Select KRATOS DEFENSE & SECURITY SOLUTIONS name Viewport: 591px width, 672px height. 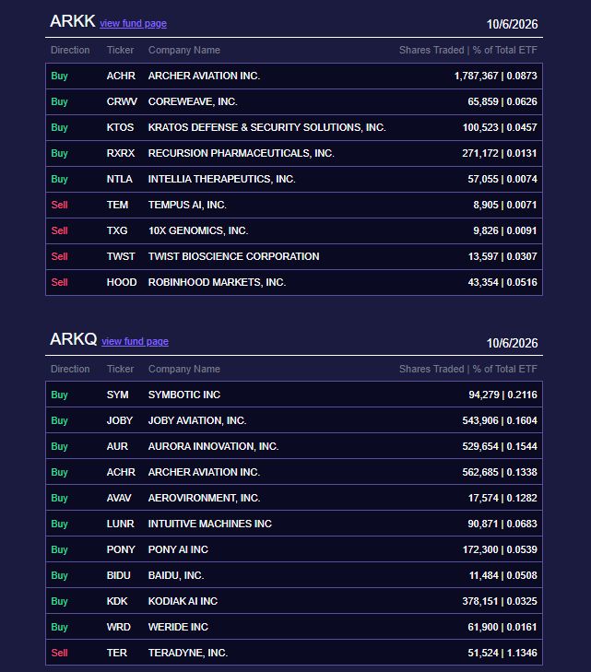pos(266,127)
